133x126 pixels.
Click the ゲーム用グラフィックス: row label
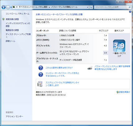tap(47, 53)
